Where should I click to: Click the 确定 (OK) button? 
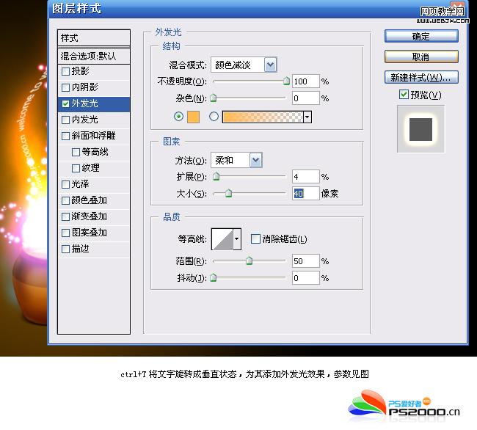421,37
